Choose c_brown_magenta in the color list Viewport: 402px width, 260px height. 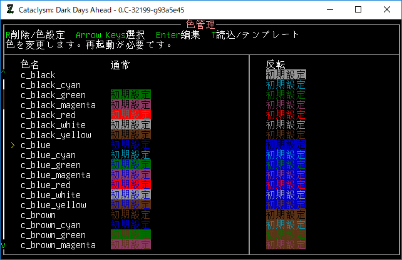(x=58, y=245)
